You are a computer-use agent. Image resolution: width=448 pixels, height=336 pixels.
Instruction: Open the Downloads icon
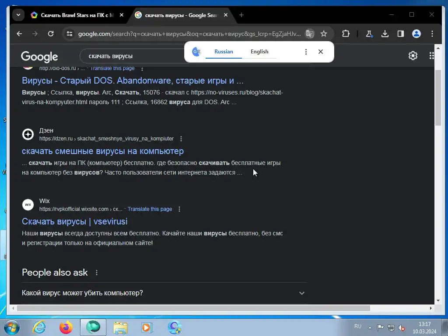click(385, 34)
